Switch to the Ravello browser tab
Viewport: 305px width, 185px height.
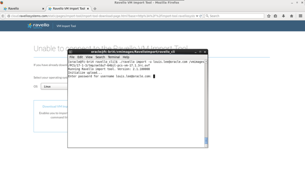tap(22, 9)
